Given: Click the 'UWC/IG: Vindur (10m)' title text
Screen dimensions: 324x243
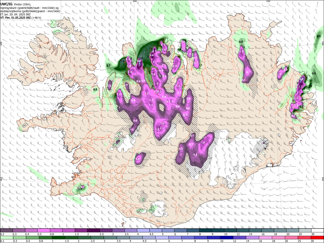Looking at the screenshot, I should click(x=15, y=4).
